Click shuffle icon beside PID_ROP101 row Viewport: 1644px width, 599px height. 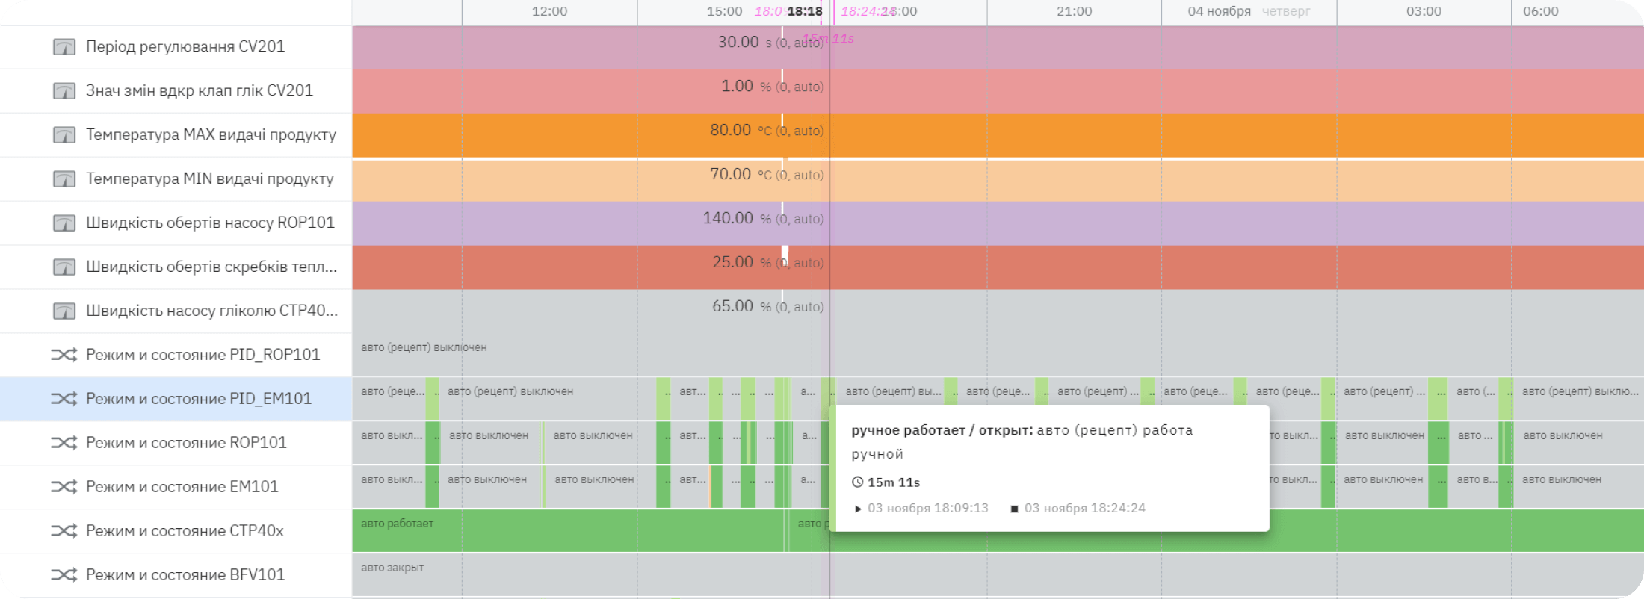click(64, 355)
